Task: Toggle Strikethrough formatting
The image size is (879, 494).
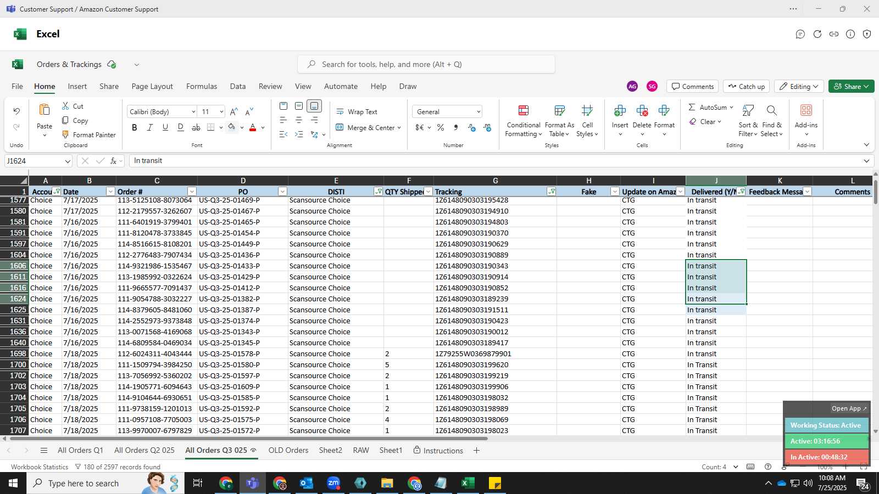Action: (196, 127)
